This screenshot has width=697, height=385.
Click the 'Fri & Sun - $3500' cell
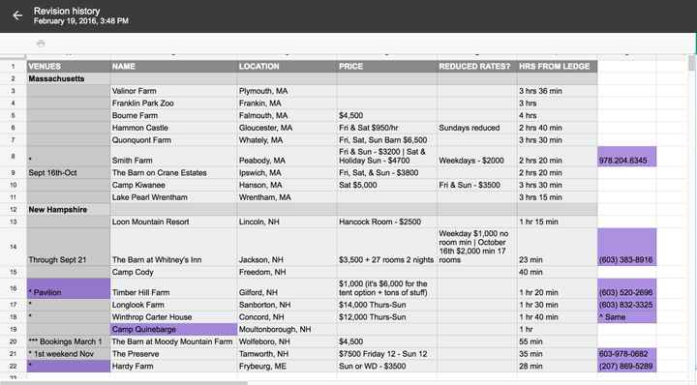477,185
